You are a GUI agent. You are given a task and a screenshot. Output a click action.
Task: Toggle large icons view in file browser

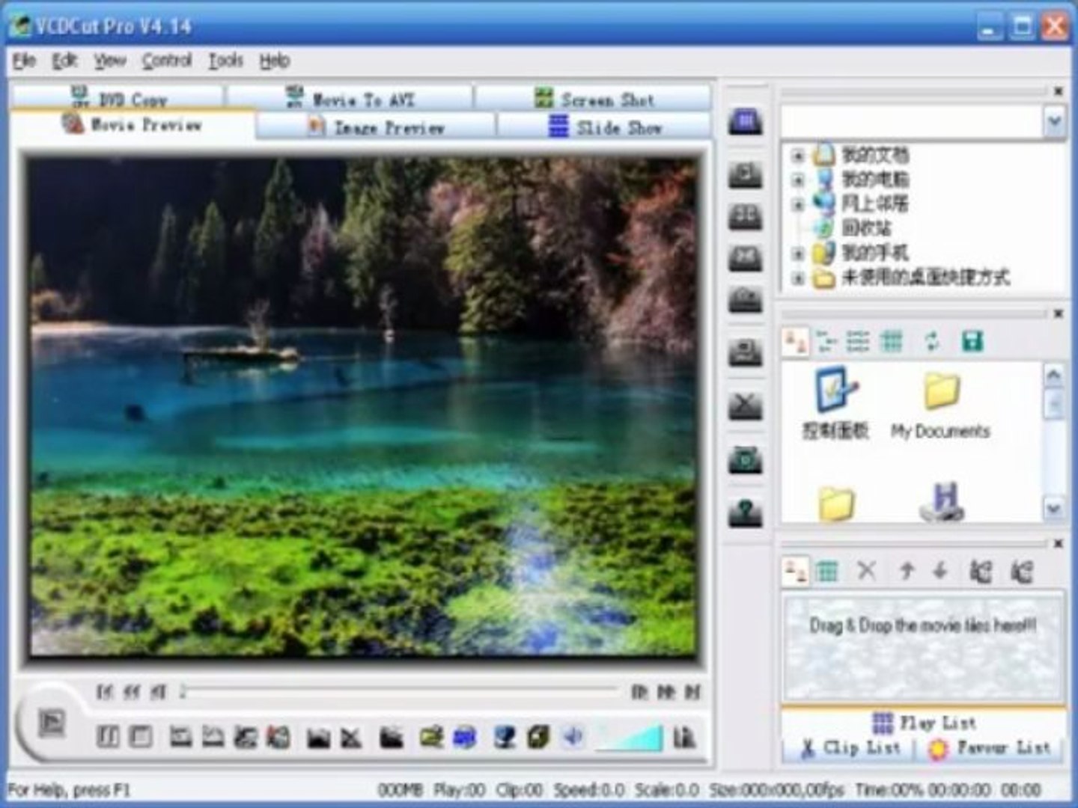coord(795,342)
